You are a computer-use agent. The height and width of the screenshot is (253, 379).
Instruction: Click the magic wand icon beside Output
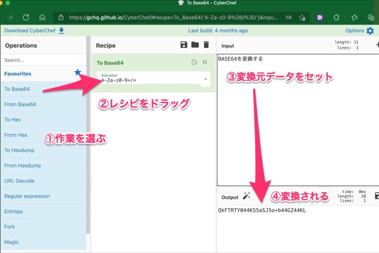pos(246,197)
